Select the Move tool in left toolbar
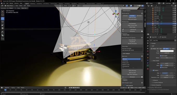Image resolution: width=177 pixels, height=95 pixels. point(3,18)
